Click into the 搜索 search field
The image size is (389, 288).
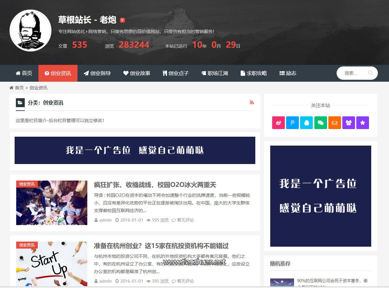pos(354,73)
